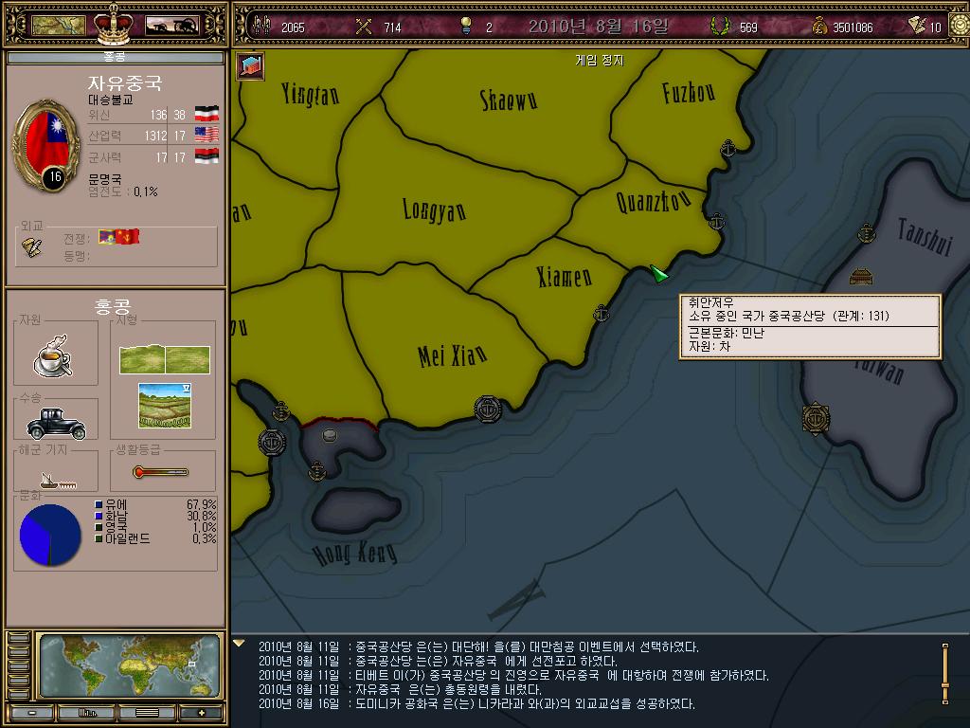Click the ship icon under 해군 기지
This screenshot has width=970, height=728.
tap(57, 481)
